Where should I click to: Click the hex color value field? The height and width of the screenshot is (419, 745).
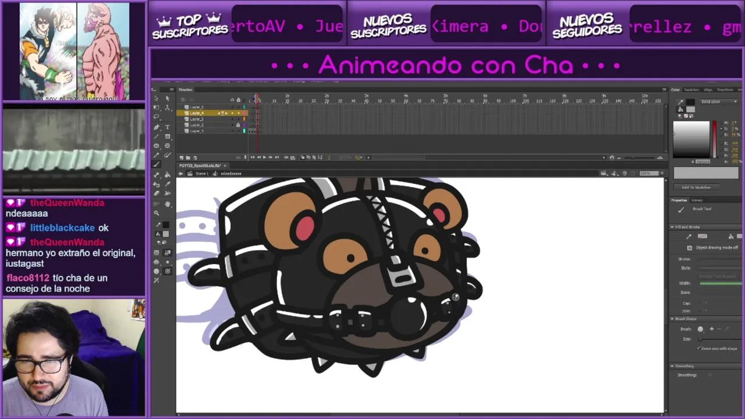pyautogui.click(x=703, y=162)
